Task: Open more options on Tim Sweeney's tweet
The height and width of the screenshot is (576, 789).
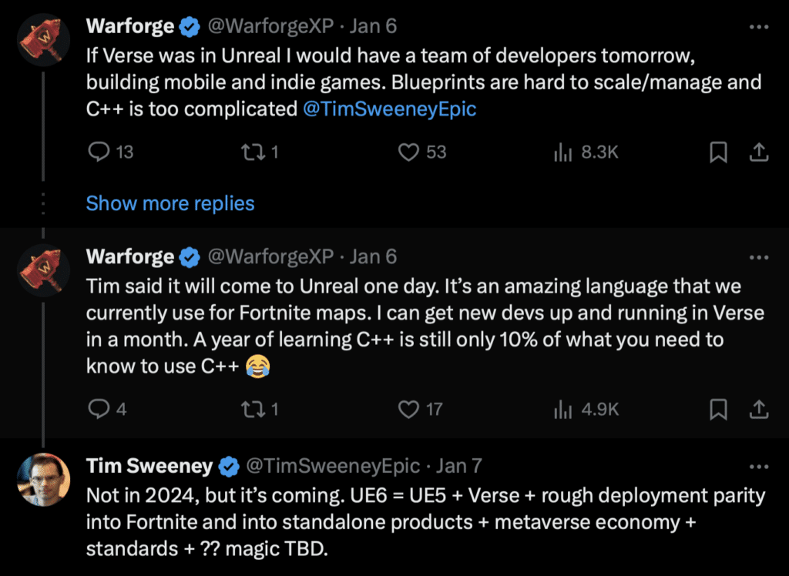Action: (x=759, y=465)
